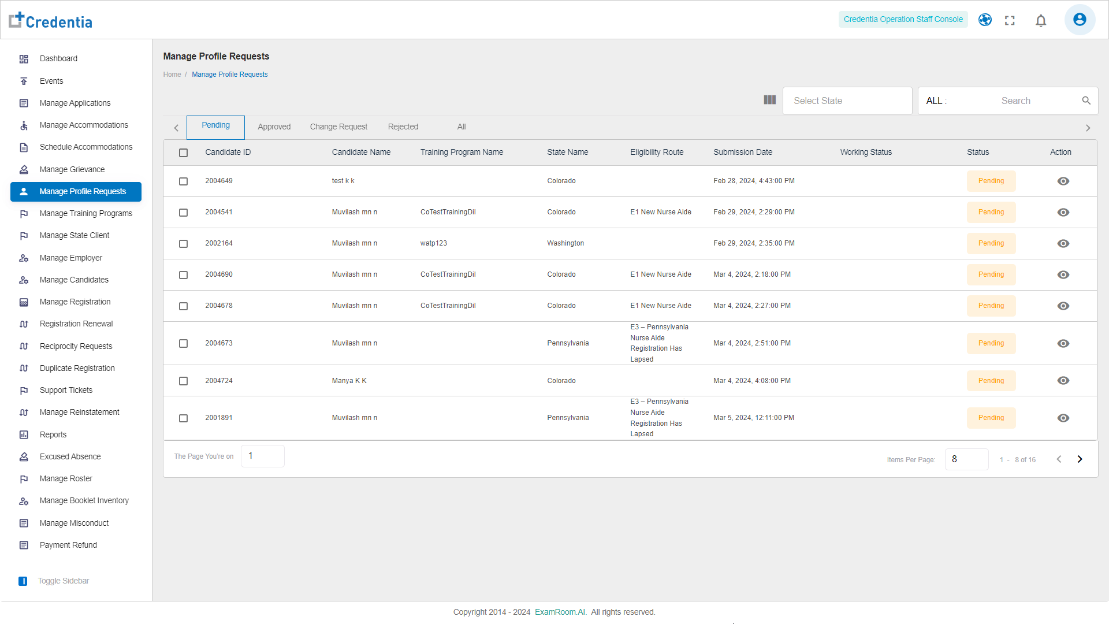Click the globe icon in header

click(985, 20)
